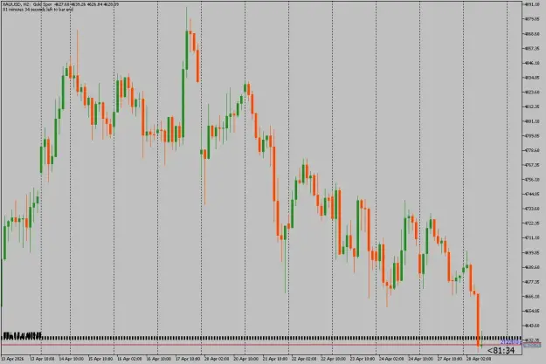The height and width of the screenshot is (364, 546).
Task: Click the 4744.85 price axis label
Action: (x=532, y=194)
